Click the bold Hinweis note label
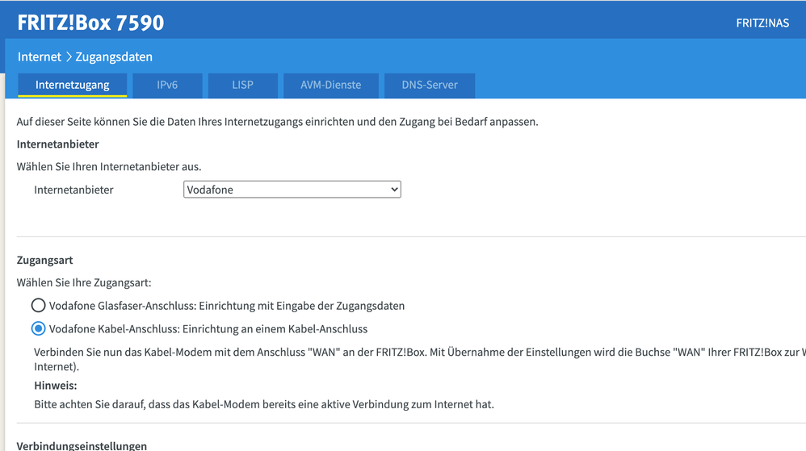 55,386
